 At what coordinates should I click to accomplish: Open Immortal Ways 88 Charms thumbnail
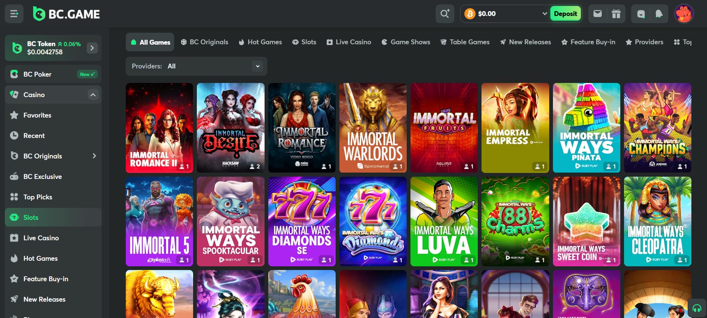(x=515, y=222)
